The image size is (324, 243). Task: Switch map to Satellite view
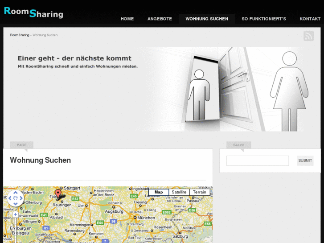tap(179, 192)
